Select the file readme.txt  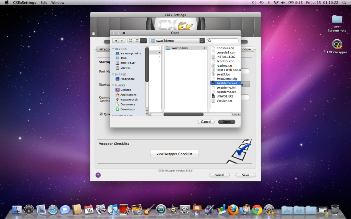[x=226, y=65]
